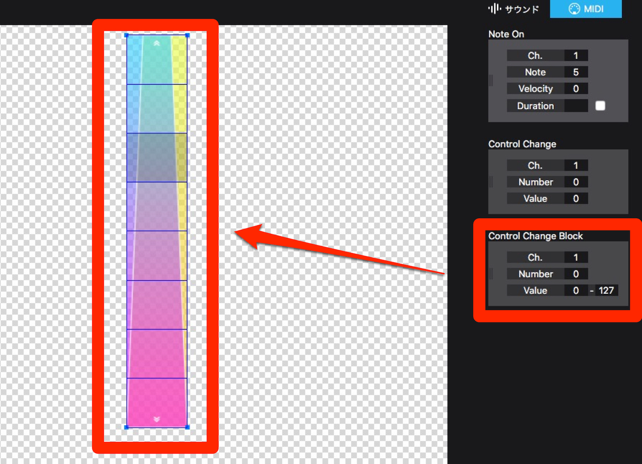Toggle the Duration checkbox
The height and width of the screenshot is (464, 642).
click(x=600, y=106)
